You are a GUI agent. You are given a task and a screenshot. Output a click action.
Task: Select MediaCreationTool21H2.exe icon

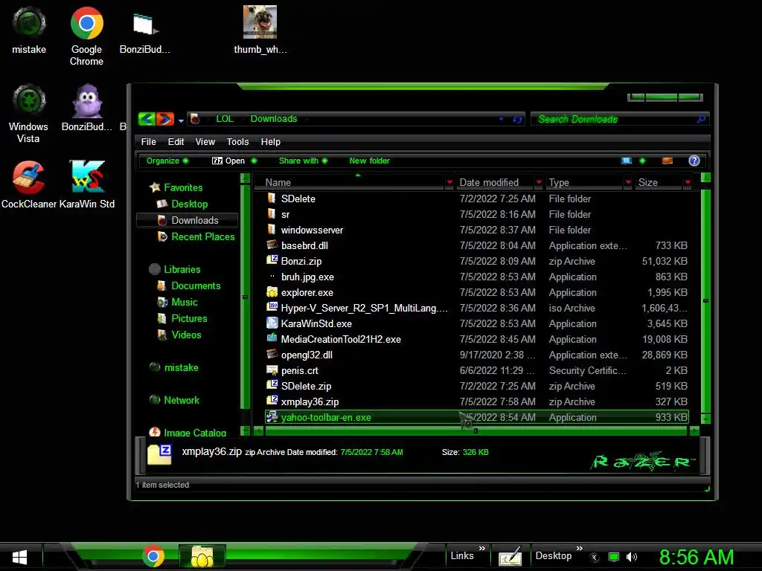tap(272, 338)
